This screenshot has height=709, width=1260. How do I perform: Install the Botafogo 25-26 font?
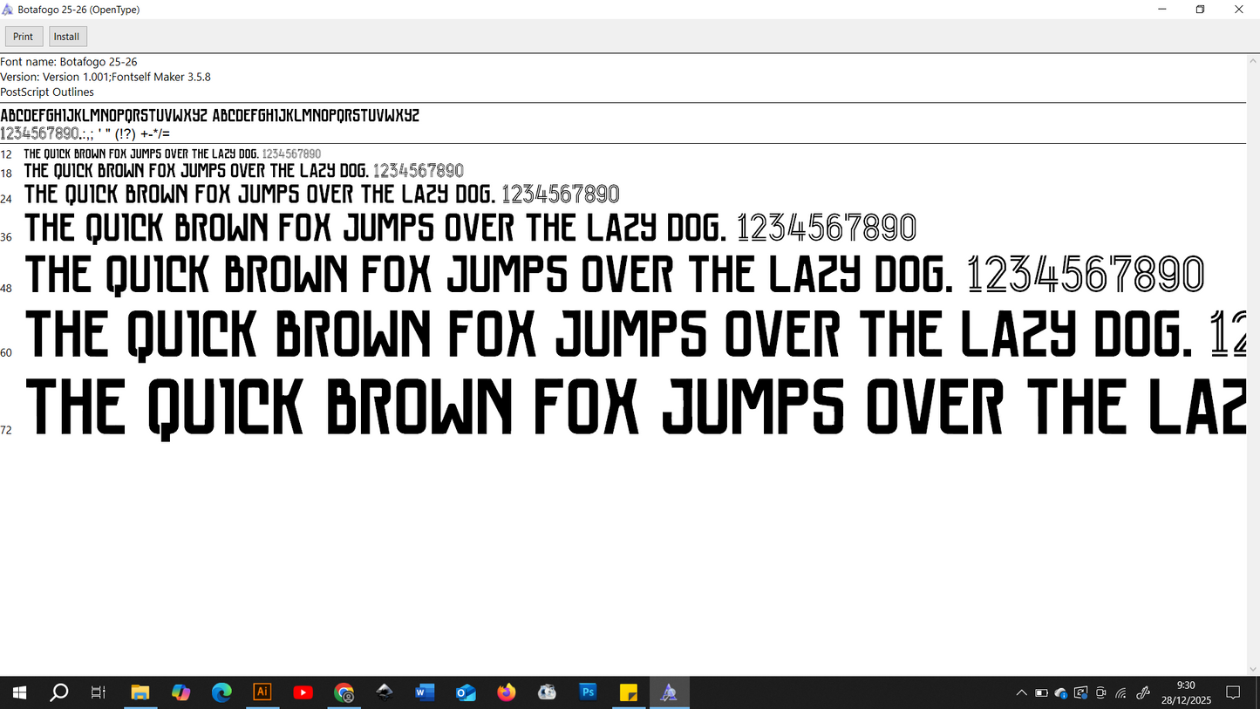click(x=67, y=36)
